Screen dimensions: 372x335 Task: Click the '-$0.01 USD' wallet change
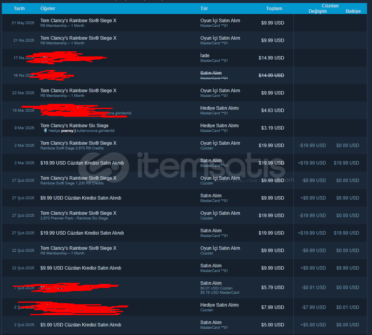pyautogui.click(x=314, y=288)
